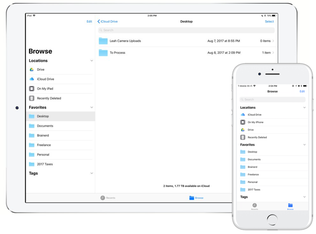Screen dimensions: 316x234
Task: Click 'Desktop' title in iPad navigation bar
Action: [186, 21]
